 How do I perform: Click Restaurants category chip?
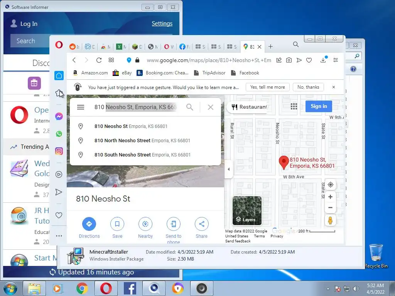click(247, 107)
